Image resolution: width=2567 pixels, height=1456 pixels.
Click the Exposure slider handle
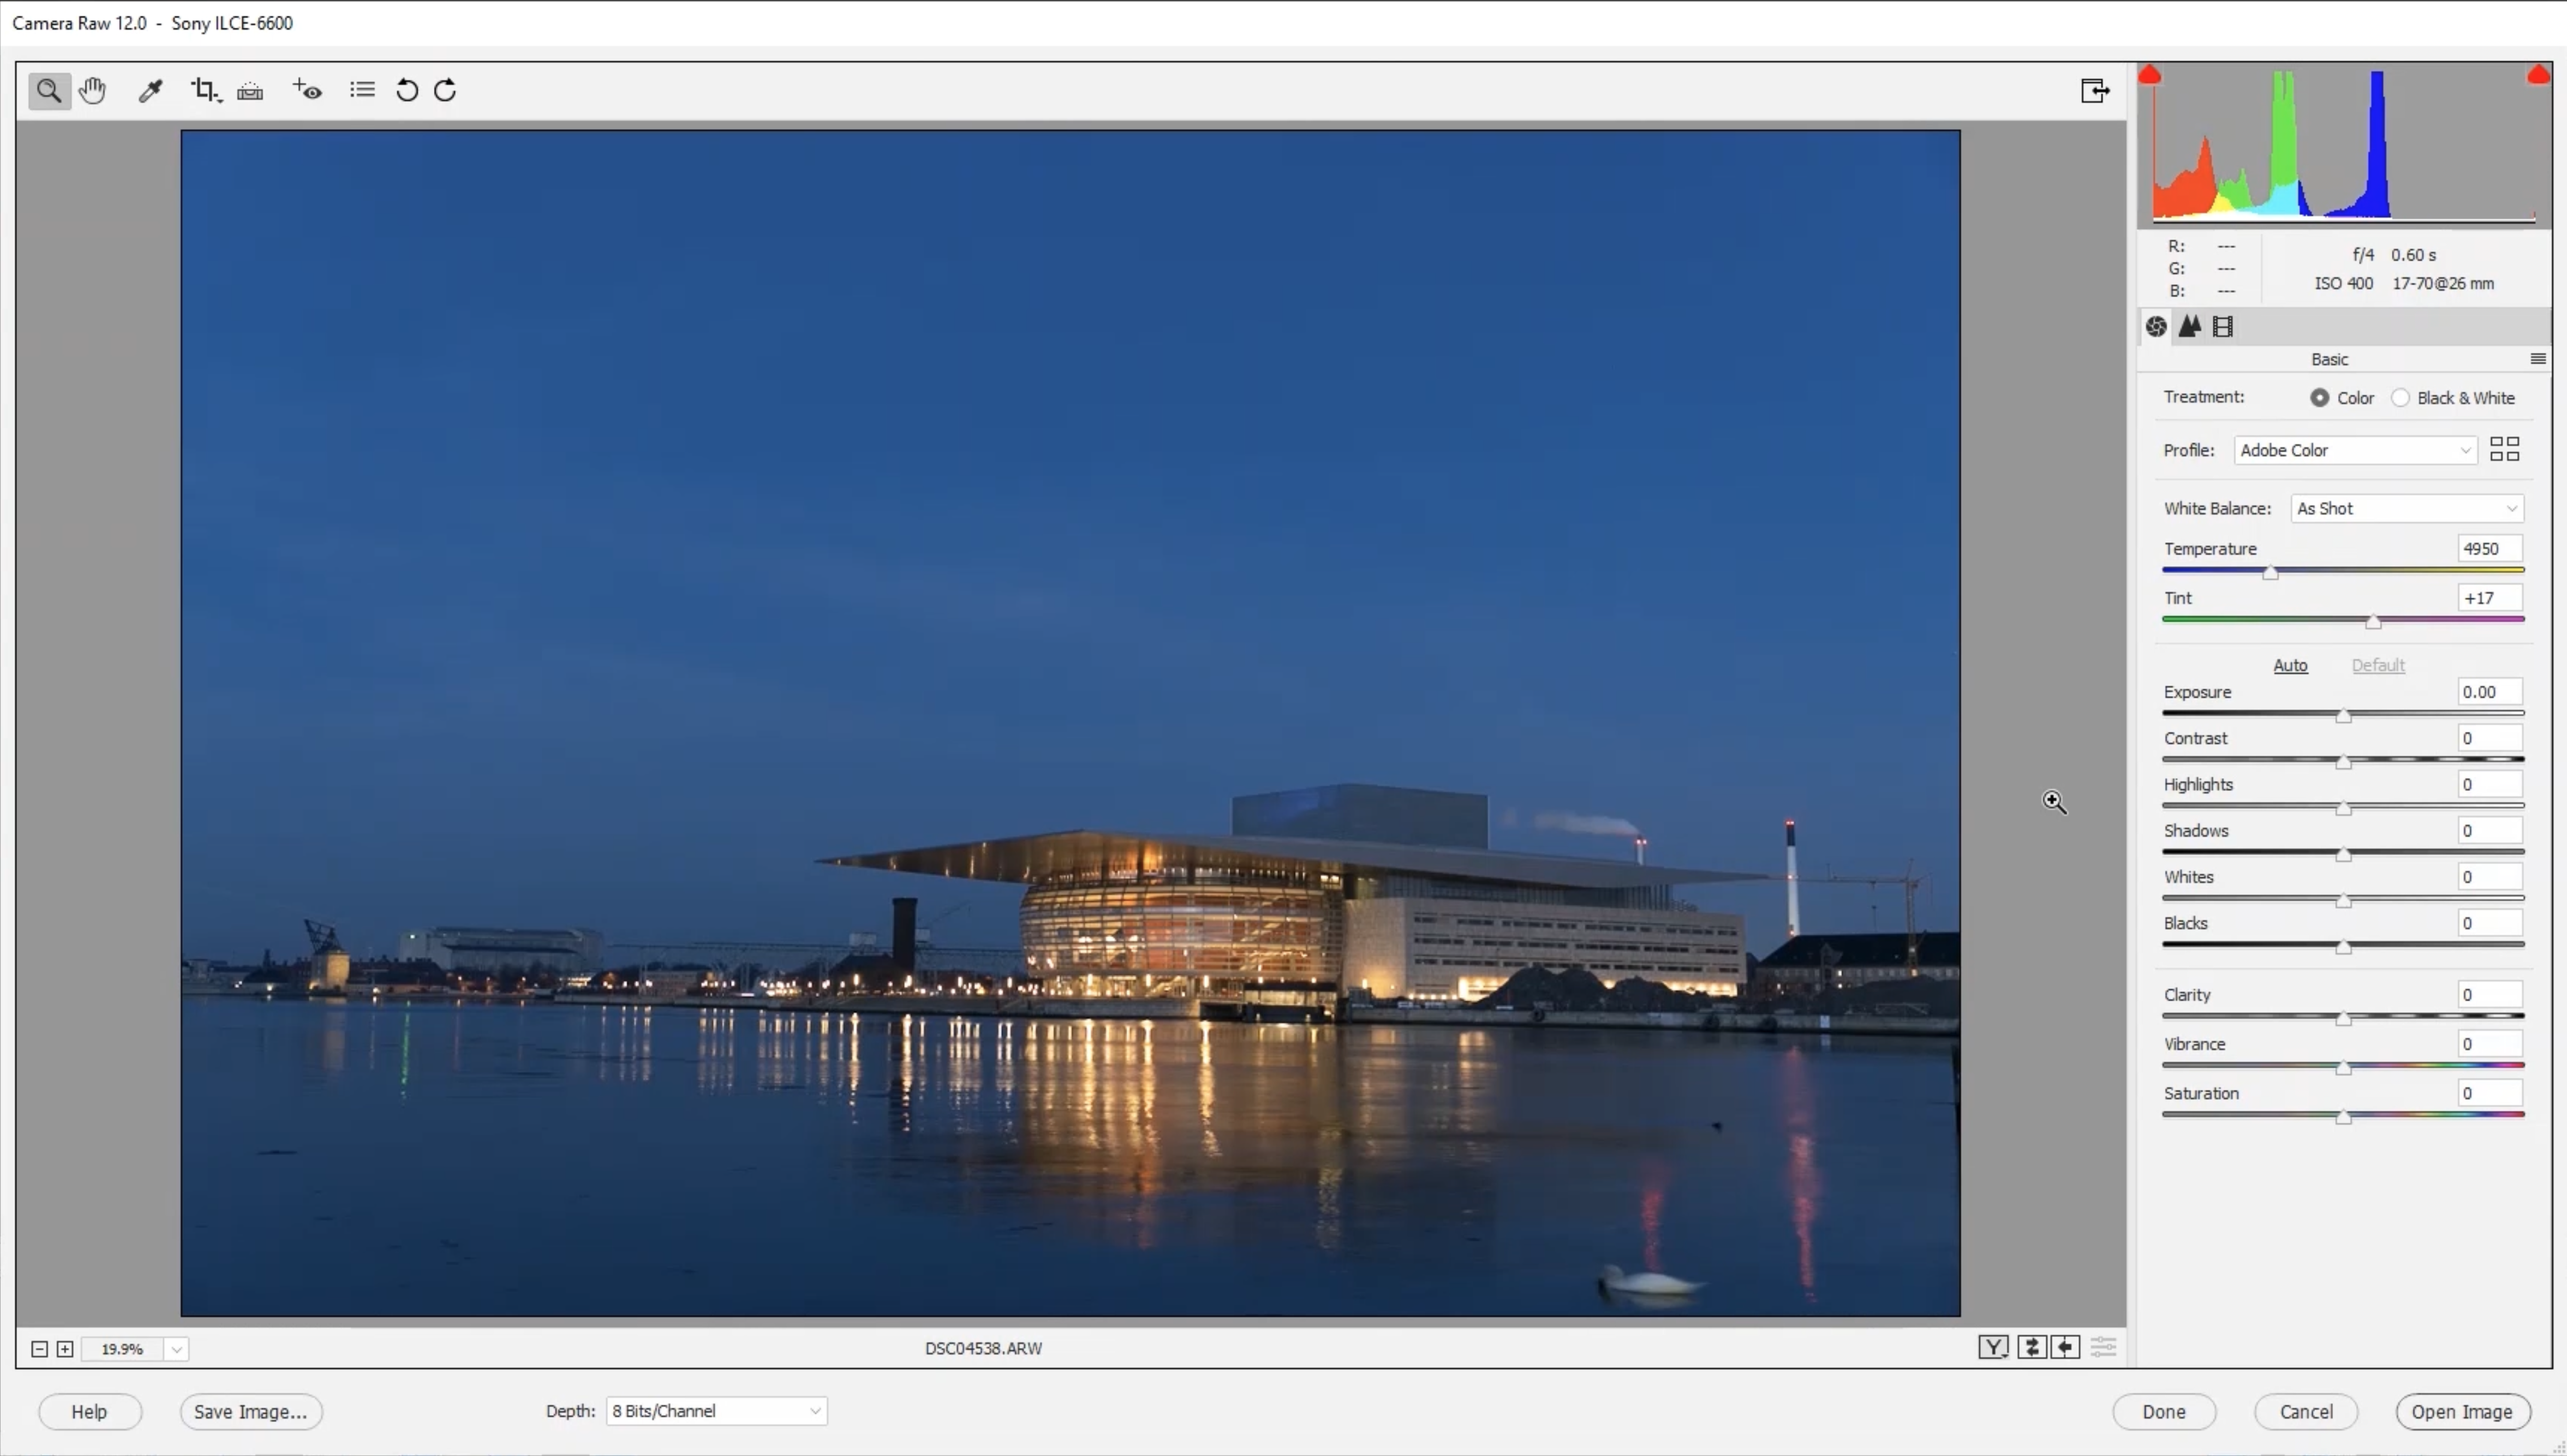coord(2343,716)
